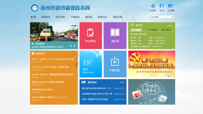Click the site logo emblem beside the title
The width and height of the screenshot is (203, 114).
coord(35,8)
